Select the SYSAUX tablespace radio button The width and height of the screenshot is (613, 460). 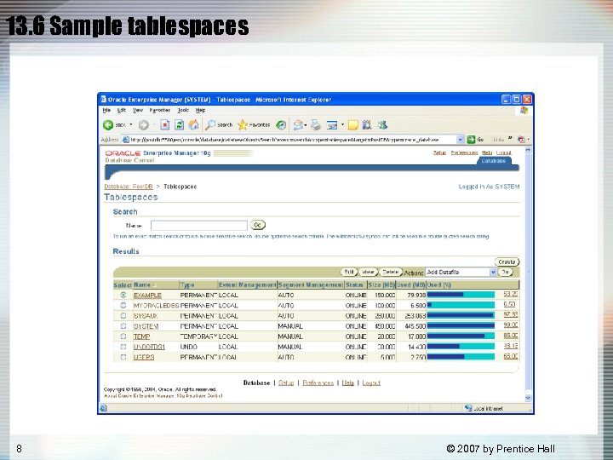[123, 315]
